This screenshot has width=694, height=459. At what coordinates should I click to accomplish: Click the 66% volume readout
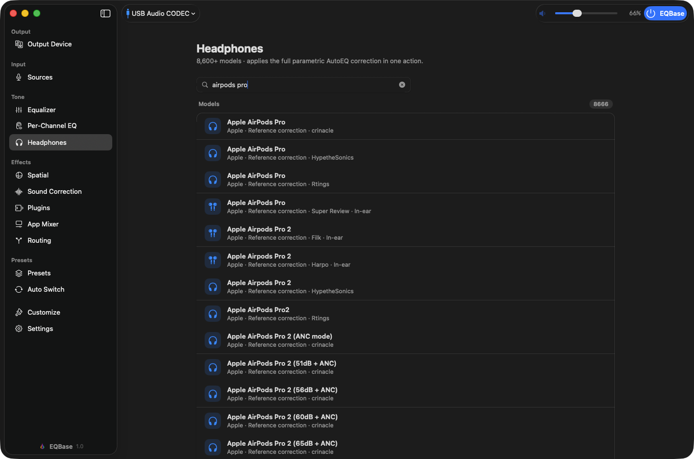[635, 14]
